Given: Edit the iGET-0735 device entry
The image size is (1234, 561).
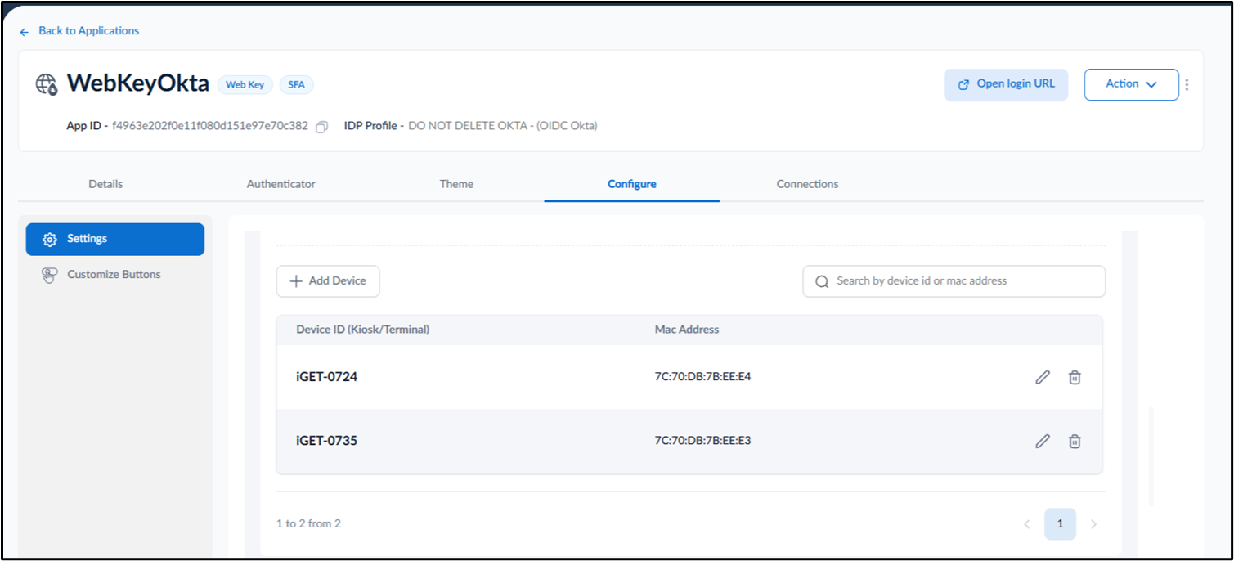Looking at the screenshot, I should point(1043,441).
